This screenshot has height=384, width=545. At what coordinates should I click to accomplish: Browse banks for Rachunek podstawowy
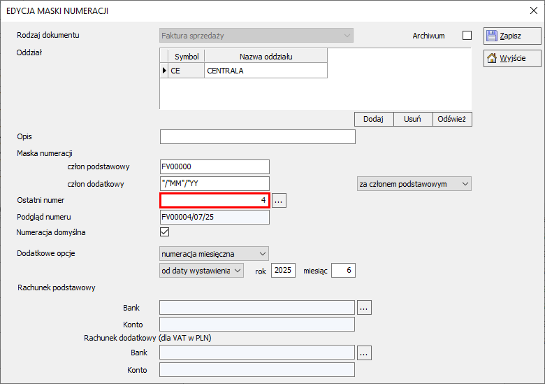coord(364,307)
